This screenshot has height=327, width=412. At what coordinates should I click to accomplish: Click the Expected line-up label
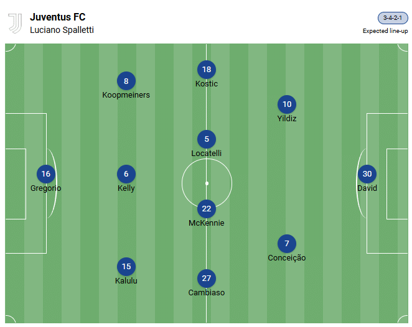click(x=385, y=31)
